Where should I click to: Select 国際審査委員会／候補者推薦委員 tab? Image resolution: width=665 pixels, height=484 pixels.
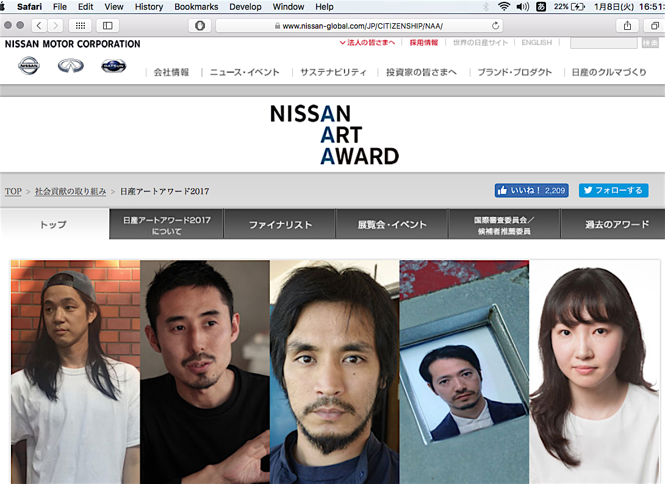[x=505, y=224]
